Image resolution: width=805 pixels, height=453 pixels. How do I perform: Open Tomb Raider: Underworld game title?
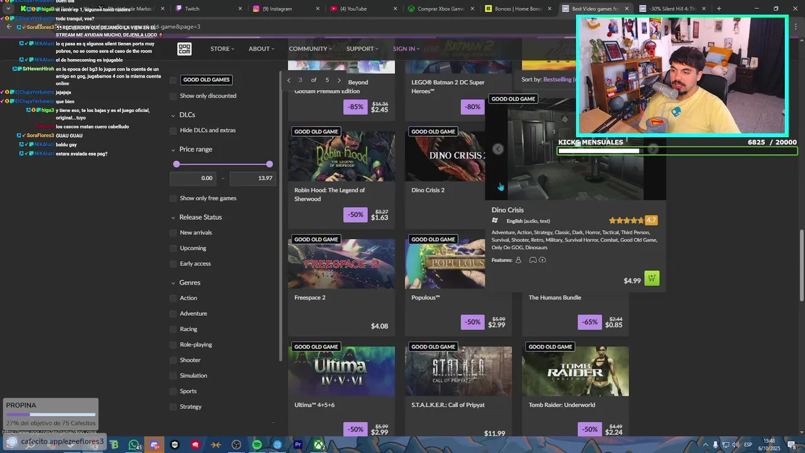tap(562, 405)
